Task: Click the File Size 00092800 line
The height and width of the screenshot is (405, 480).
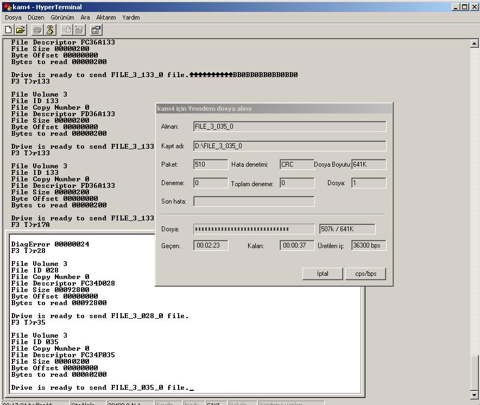Action: [50, 290]
